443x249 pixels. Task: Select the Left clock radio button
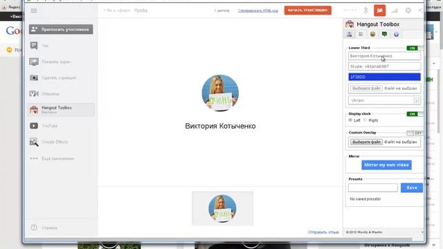click(x=350, y=120)
